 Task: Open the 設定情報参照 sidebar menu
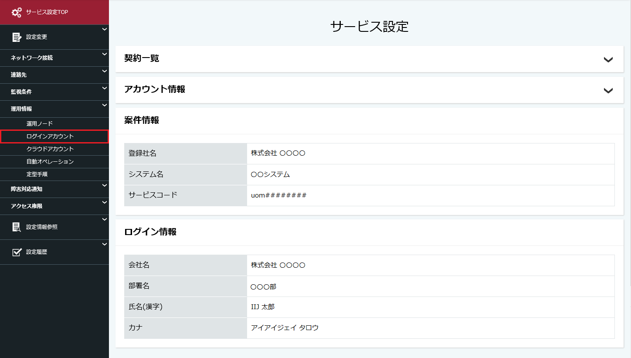[54, 227]
